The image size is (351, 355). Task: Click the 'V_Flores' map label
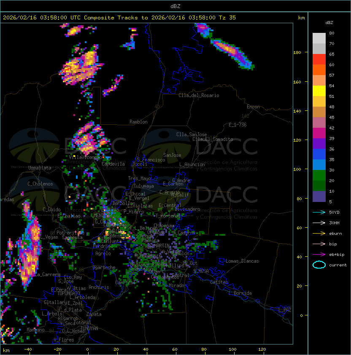pyautogui.click(x=64, y=340)
